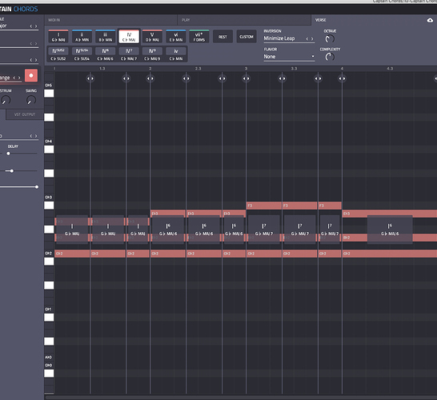The width and height of the screenshot is (437, 400).
Task: Select the ii A♭ MIN scale chord
Action: coord(82,37)
